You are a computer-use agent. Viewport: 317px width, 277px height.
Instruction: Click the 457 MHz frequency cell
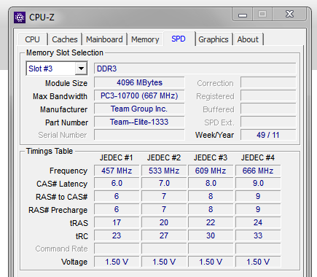click(117, 171)
